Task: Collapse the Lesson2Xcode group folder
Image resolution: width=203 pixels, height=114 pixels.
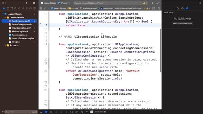Action: click(x=5, y=17)
